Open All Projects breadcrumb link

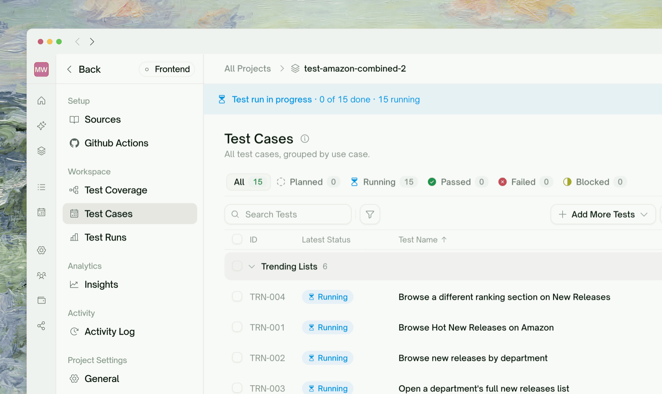[247, 69]
